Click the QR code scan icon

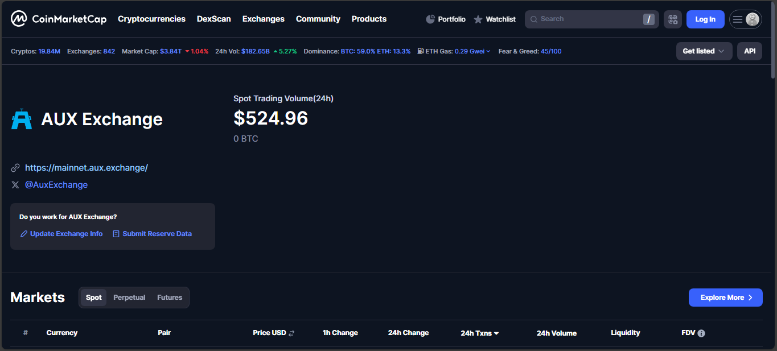[673, 19]
